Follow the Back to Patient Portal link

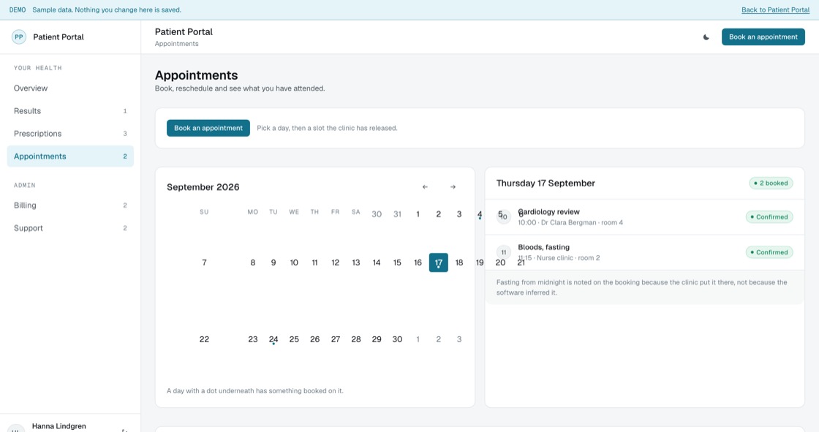[x=775, y=10]
